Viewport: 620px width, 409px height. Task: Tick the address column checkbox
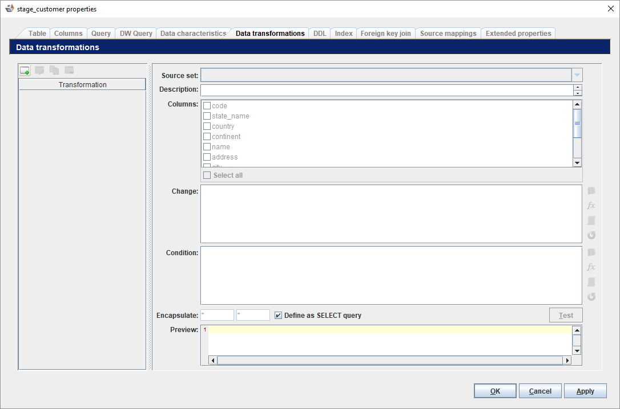pyautogui.click(x=207, y=157)
